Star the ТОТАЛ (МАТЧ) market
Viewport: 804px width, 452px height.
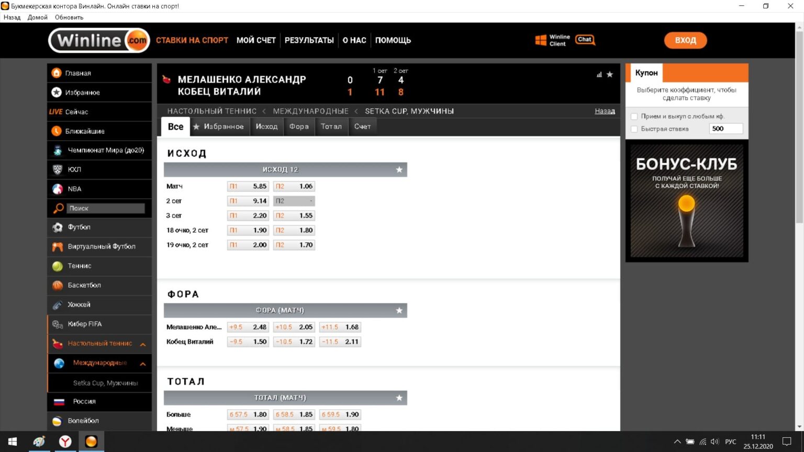399,398
